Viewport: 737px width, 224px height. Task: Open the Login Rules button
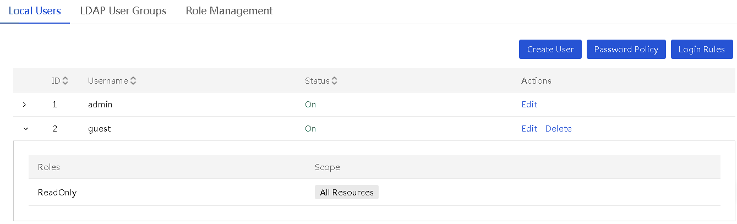tap(702, 49)
